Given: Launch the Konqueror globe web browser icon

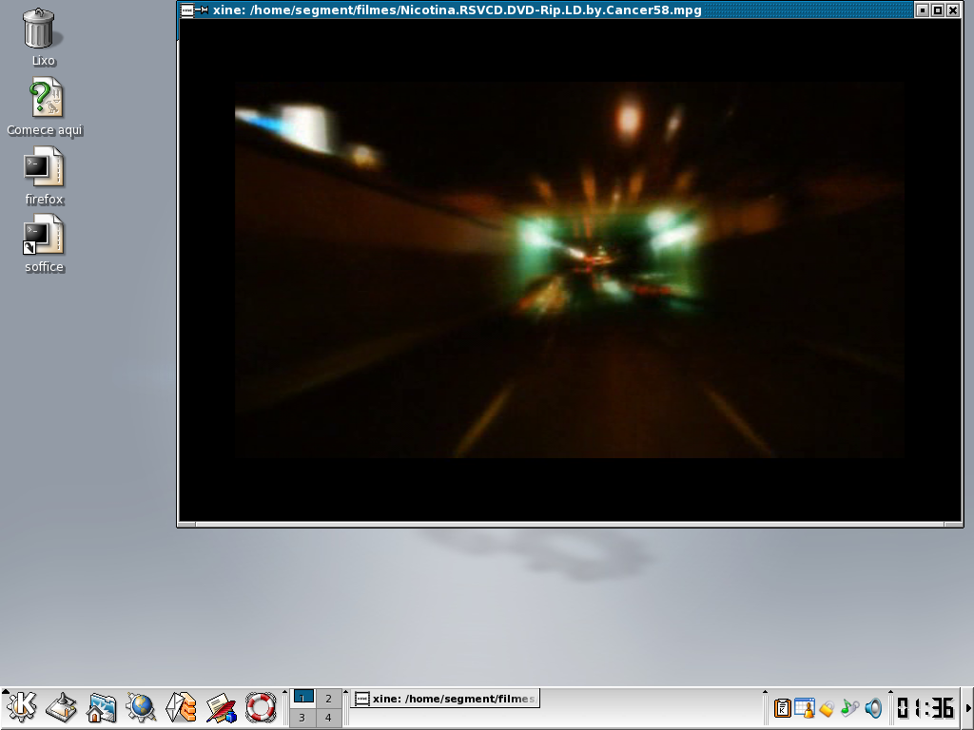Looking at the screenshot, I should pos(141,707).
